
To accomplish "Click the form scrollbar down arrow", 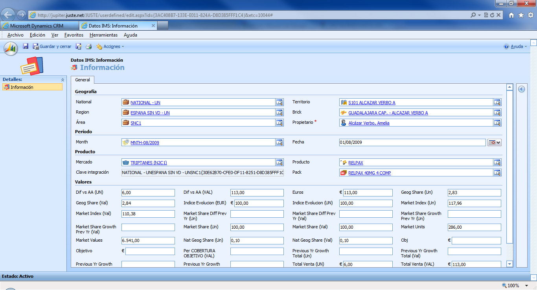I will click(510, 264).
